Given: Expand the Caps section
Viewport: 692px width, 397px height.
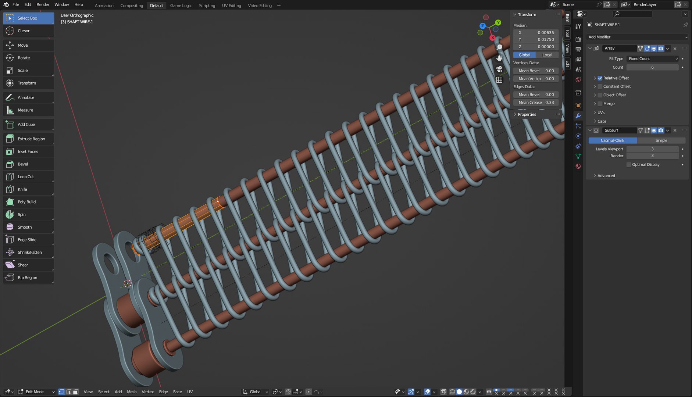Looking at the screenshot, I should [602, 121].
